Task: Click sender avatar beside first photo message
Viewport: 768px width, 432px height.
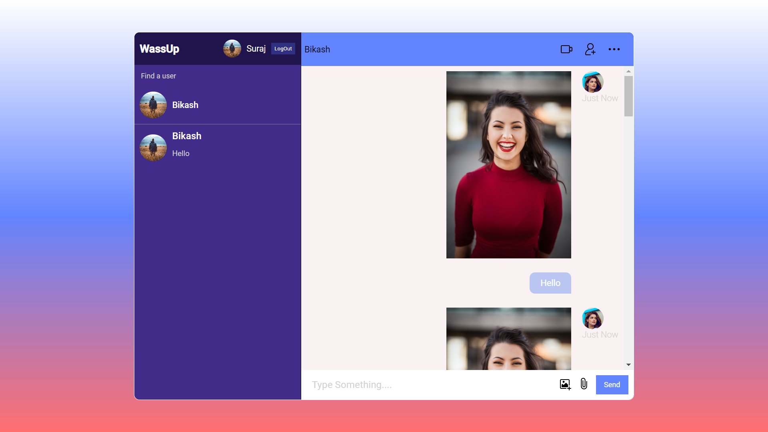Action: coord(592,82)
